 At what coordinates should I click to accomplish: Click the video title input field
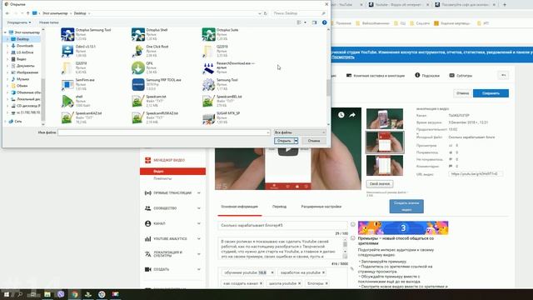click(x=283, y=225)
